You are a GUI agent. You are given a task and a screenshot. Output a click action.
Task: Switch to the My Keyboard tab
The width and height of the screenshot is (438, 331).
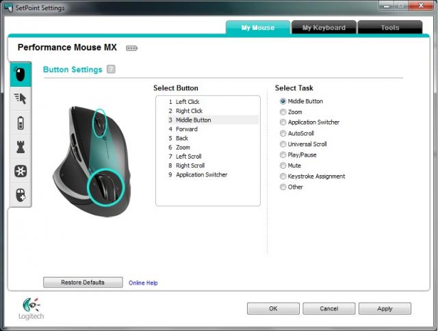[x=324, y=27]
